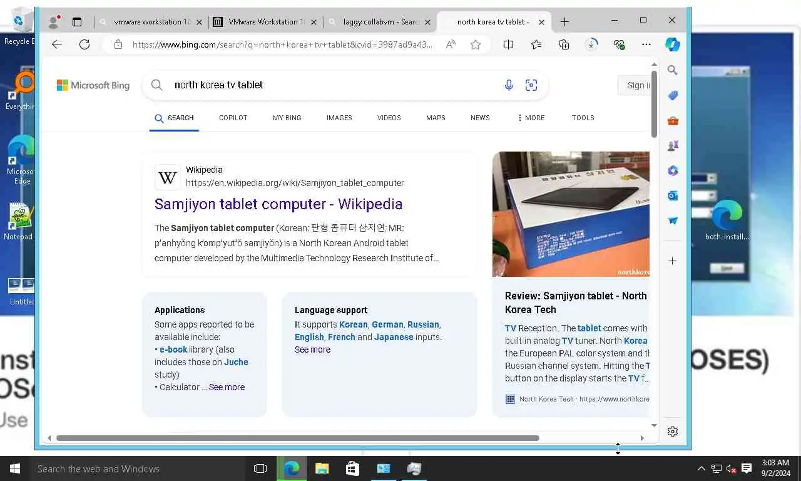Open the Downloads icon in toolbar
801x481 pixels.
point(591,44)
